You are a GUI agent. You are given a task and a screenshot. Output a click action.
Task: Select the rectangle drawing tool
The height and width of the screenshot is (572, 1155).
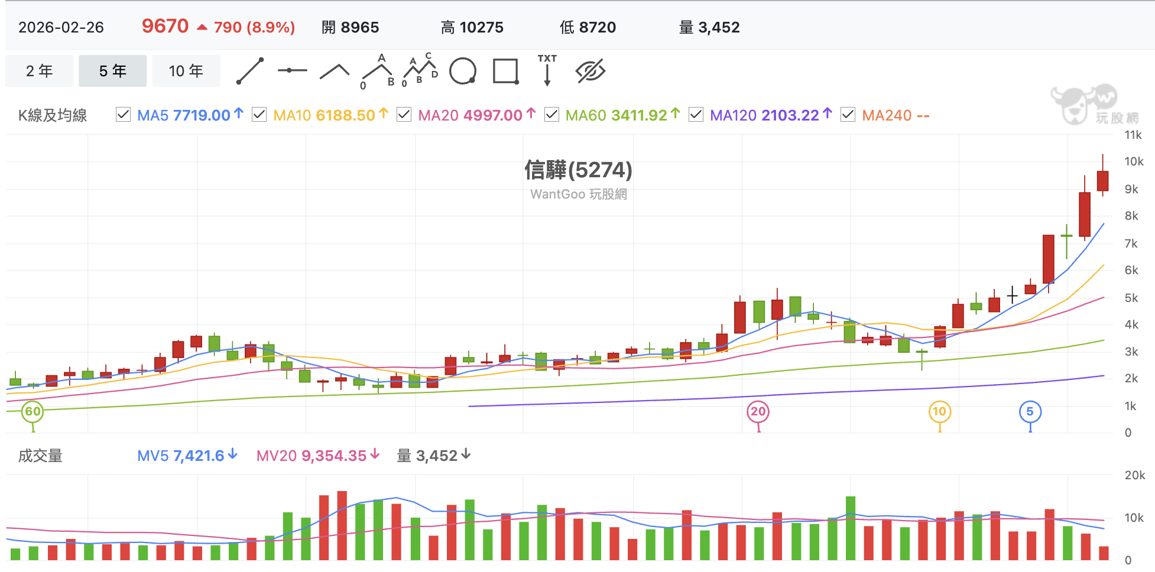point(506,71)
